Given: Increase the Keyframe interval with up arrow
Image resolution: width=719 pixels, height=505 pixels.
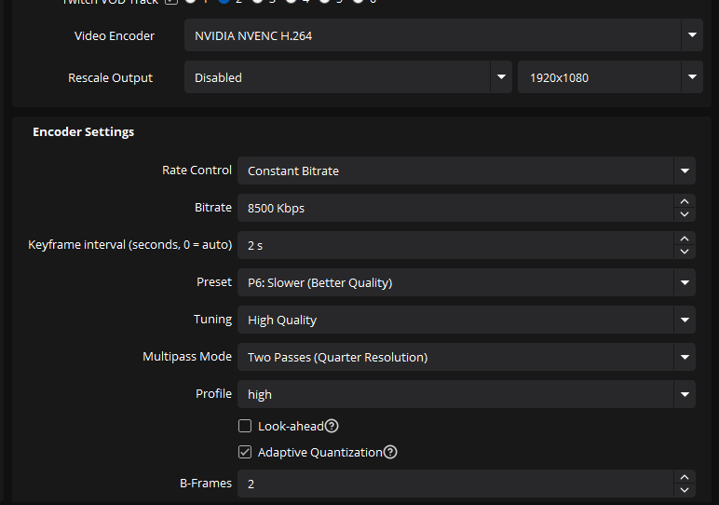Looking at the screenshot, I should tap(685, 239).
